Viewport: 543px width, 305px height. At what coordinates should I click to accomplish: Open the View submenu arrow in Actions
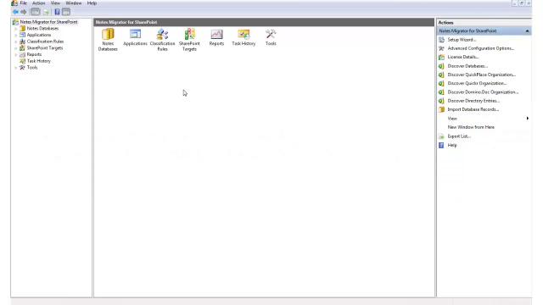528,119
